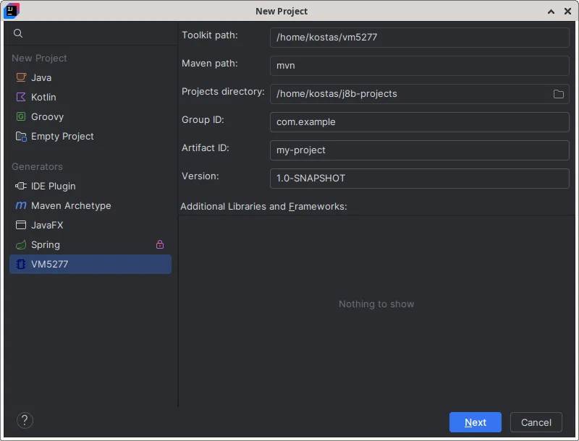Screen dimensions: 579x441
Task: Choose the Groovy project type
Action: [90, 116]
